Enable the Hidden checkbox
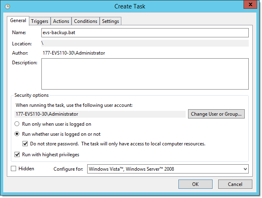Image resolution: width=262 pixels, height=198 pixels. [14, 169]
